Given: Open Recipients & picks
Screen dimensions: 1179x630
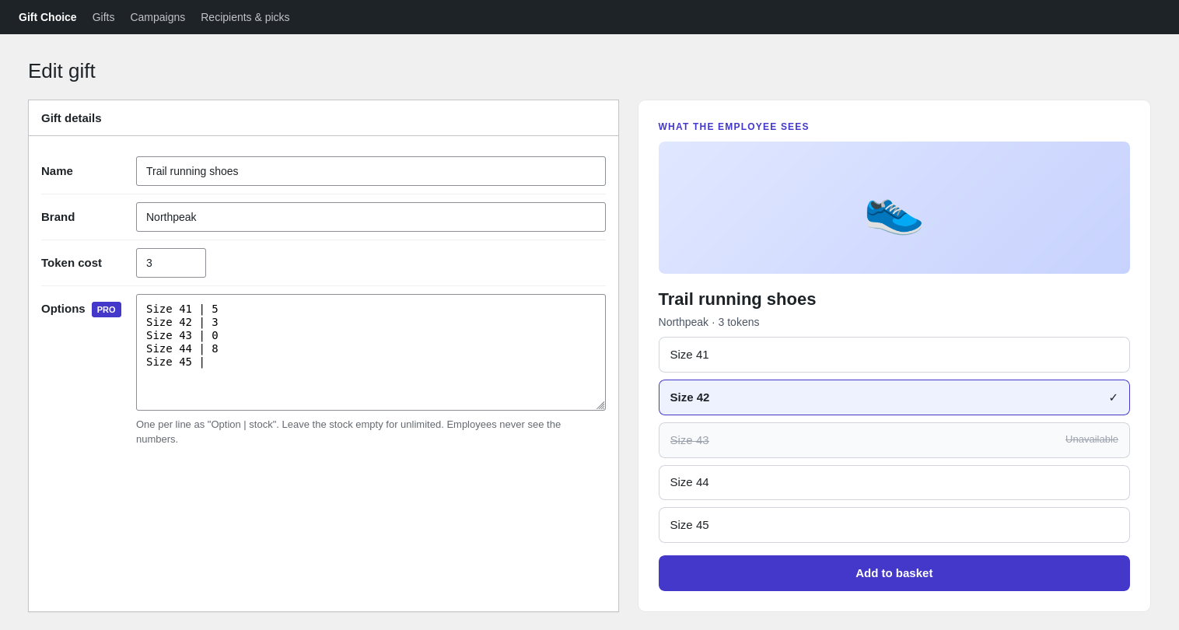Looking at the screenshot, I should pos(245,17).
